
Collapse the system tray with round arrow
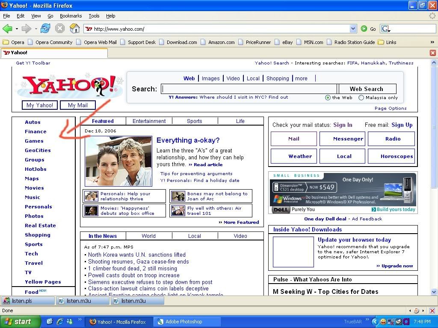375,322
